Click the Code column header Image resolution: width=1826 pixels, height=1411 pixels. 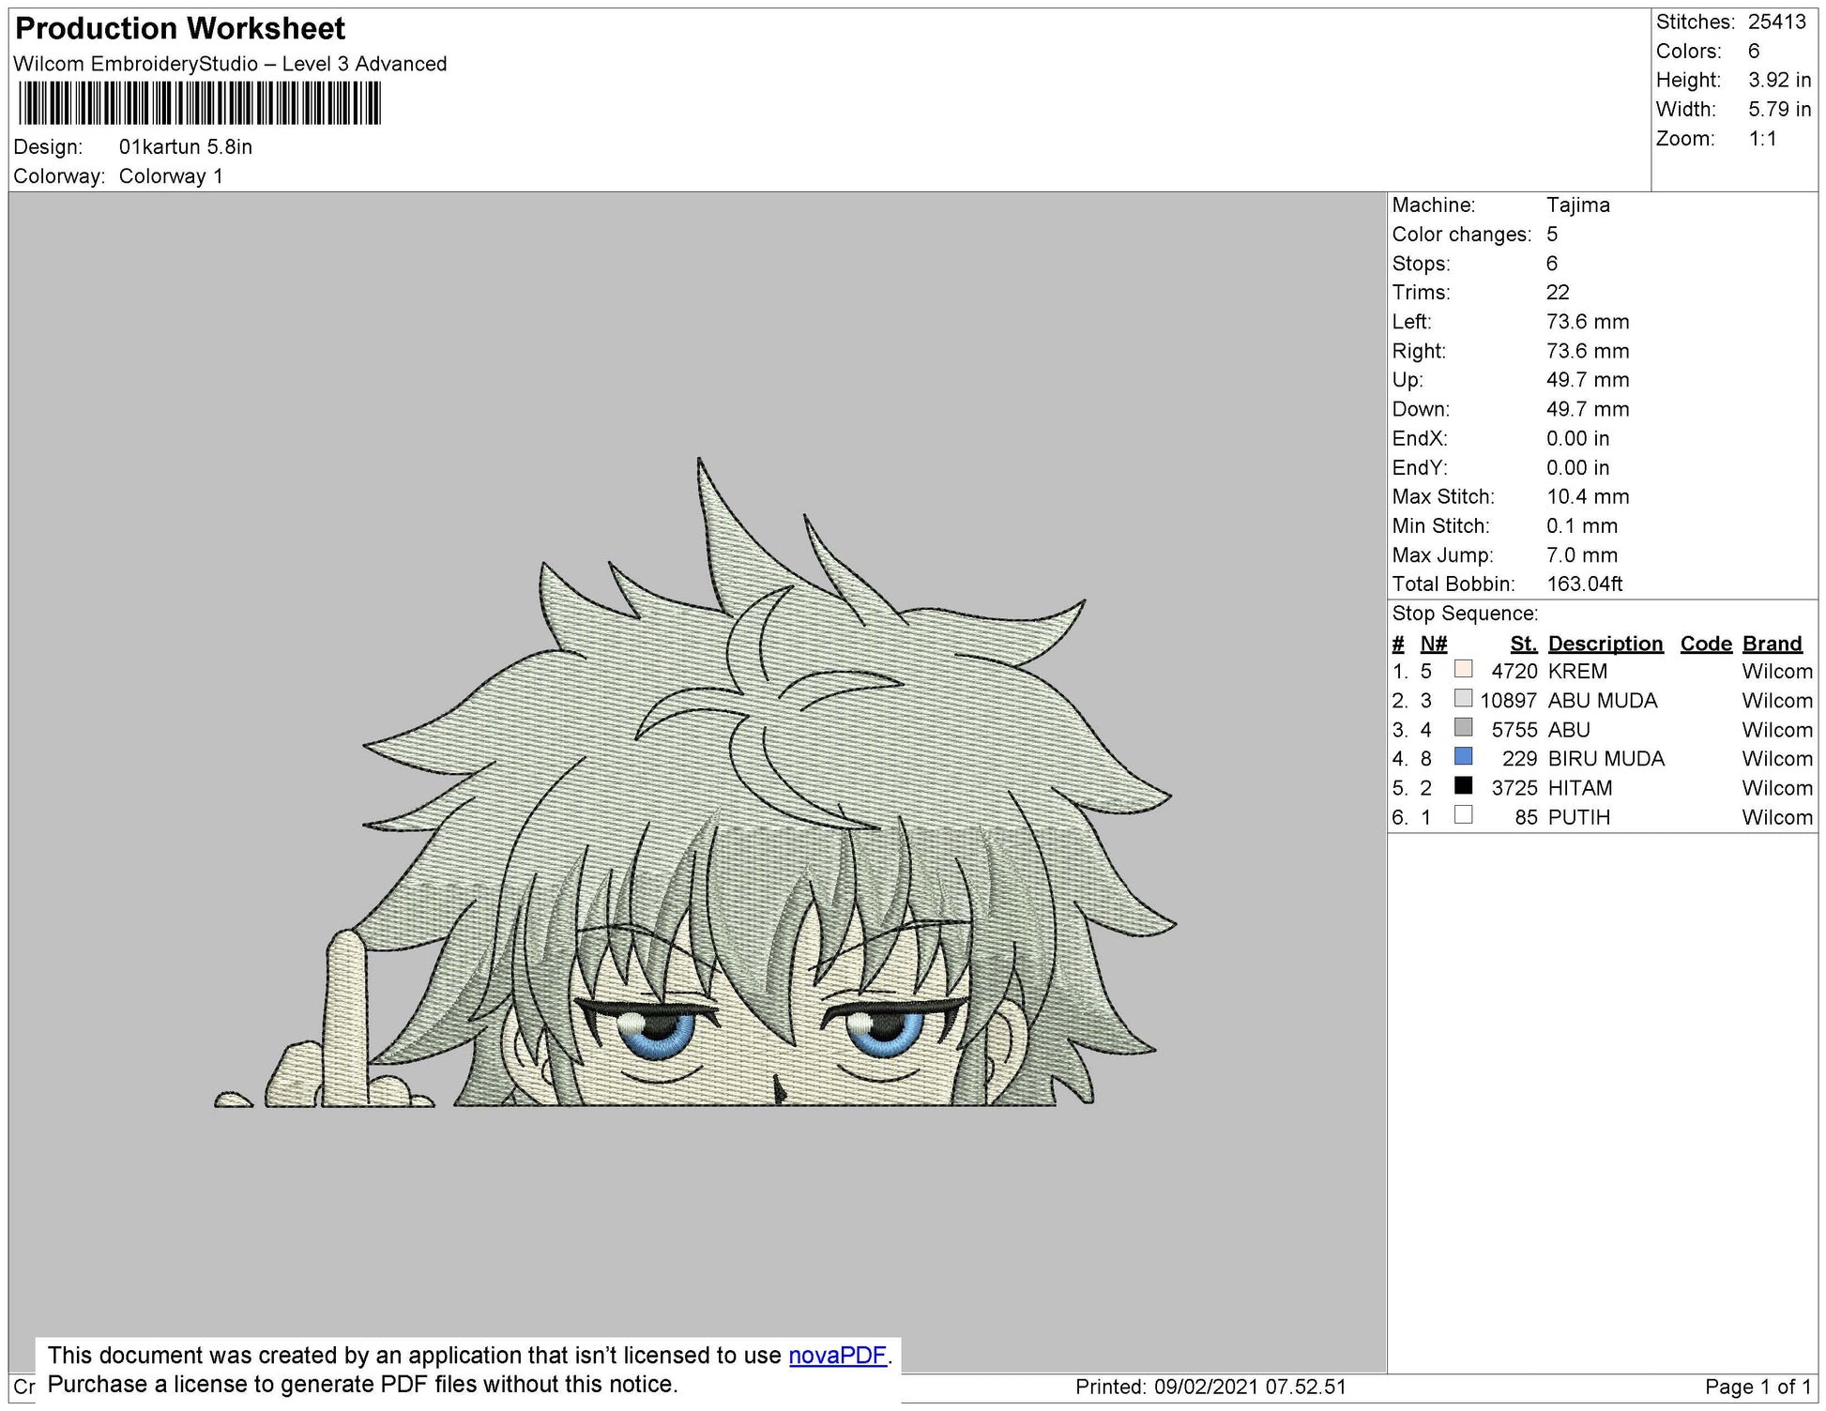(x=1706, y=644)
